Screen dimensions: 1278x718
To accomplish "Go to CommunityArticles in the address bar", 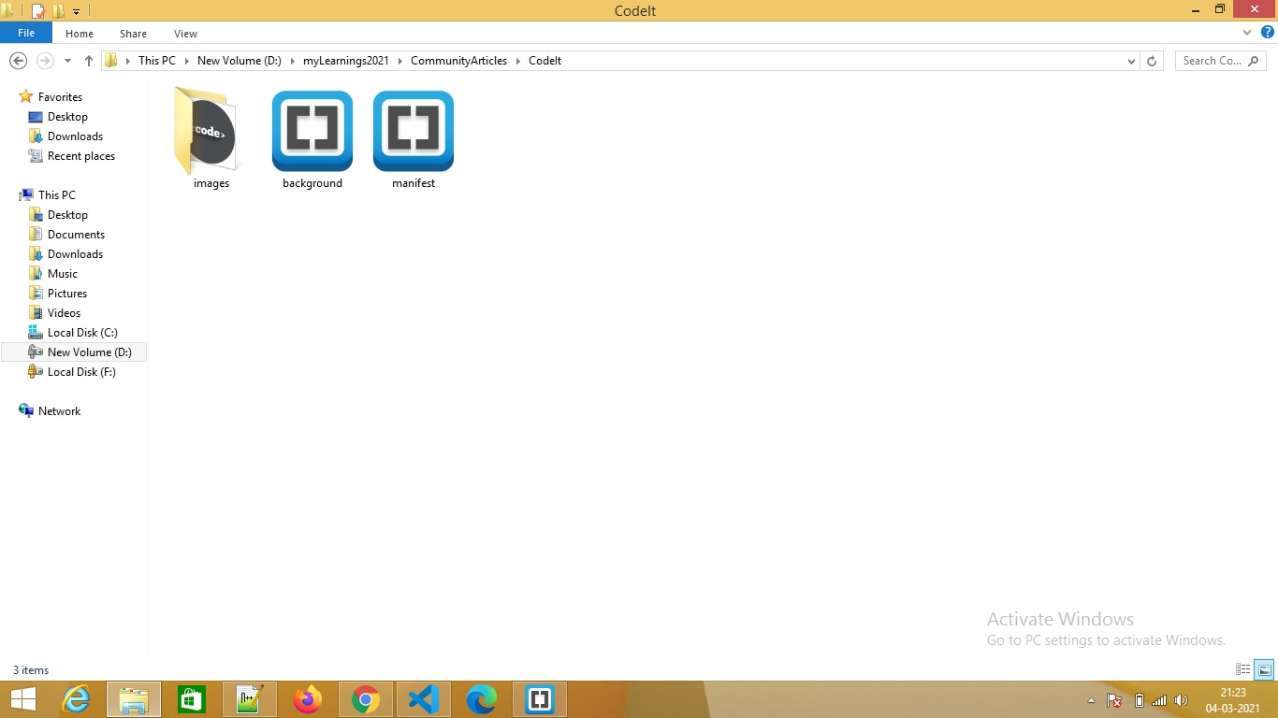I will (458, 61).
